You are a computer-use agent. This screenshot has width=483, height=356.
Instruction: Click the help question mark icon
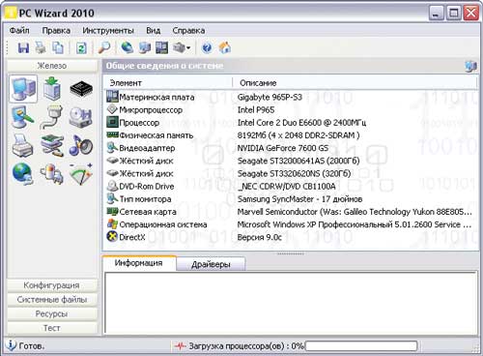[207, 48]
